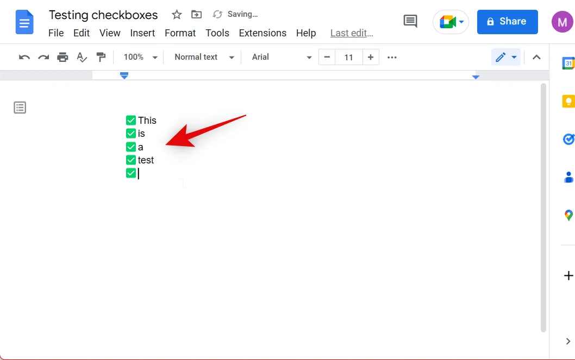Screen dimensions: 575x360
Task: Click the word is in the document
Action: click(141, 134)
